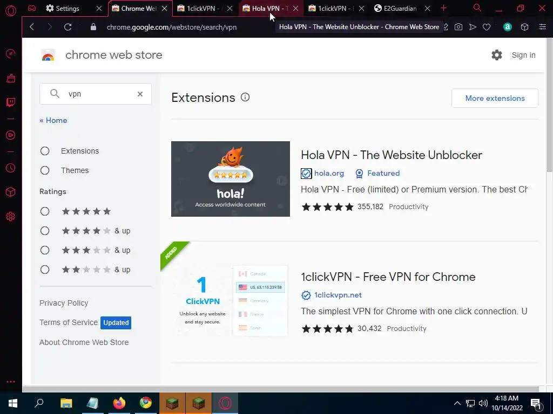Filter by four stars & up

pyautogui.click(x=45, y=231)
